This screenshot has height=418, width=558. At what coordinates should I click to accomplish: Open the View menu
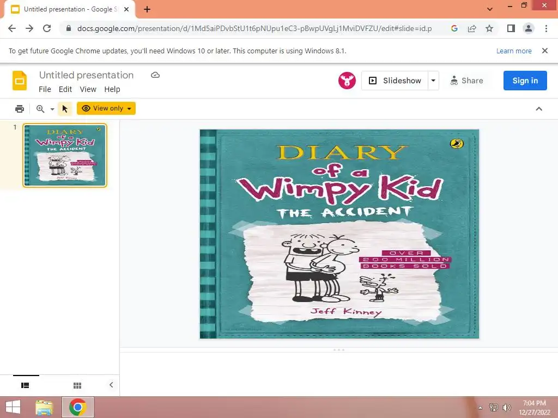coord(88,89)
